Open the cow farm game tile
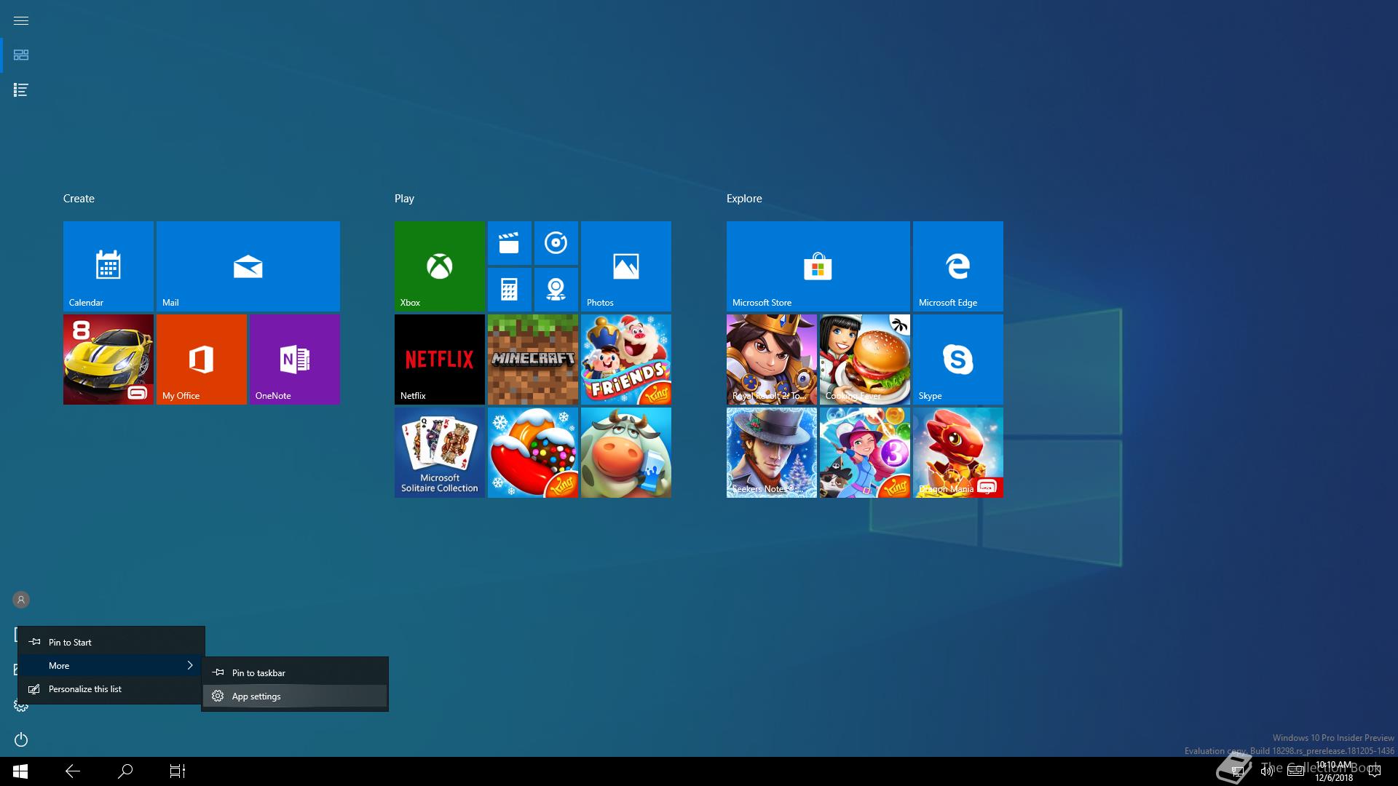The width and height of the screenshot is (1398, 786). coord(625,453)
